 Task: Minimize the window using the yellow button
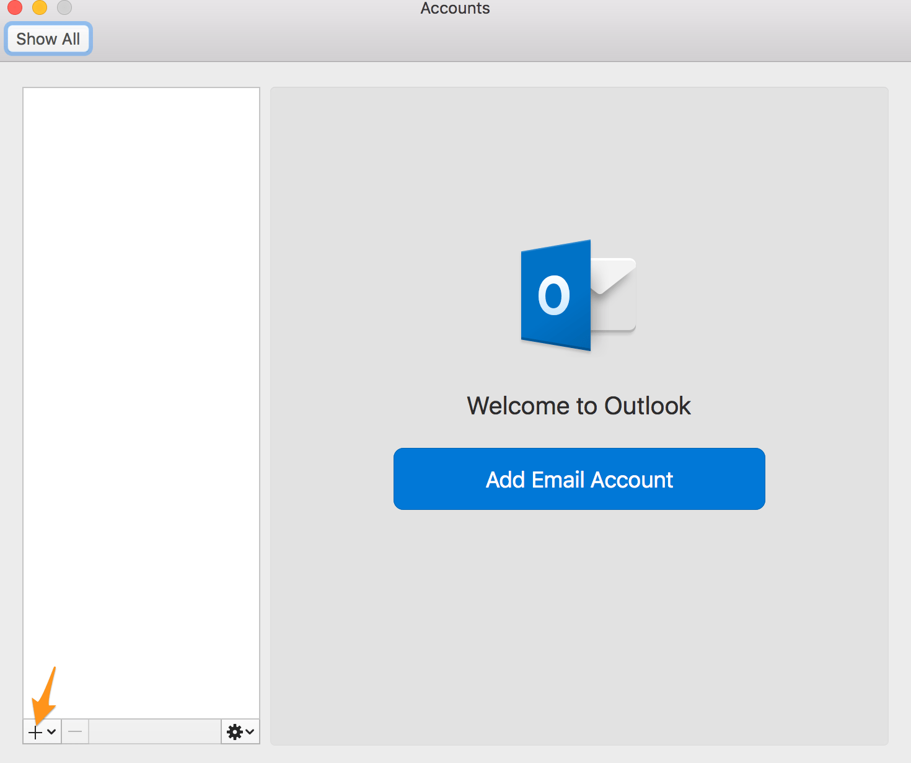[x=40, y=7]
